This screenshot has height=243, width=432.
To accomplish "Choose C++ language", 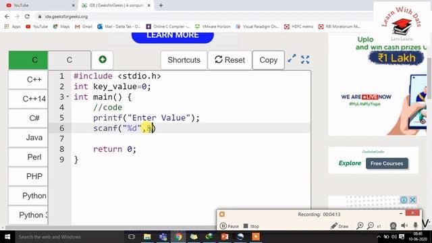I will (x=28, y=80).
